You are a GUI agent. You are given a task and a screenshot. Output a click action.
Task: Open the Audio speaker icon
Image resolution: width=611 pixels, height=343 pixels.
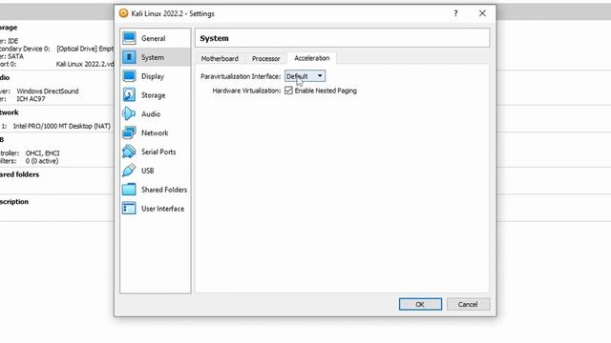pos(129,114)
